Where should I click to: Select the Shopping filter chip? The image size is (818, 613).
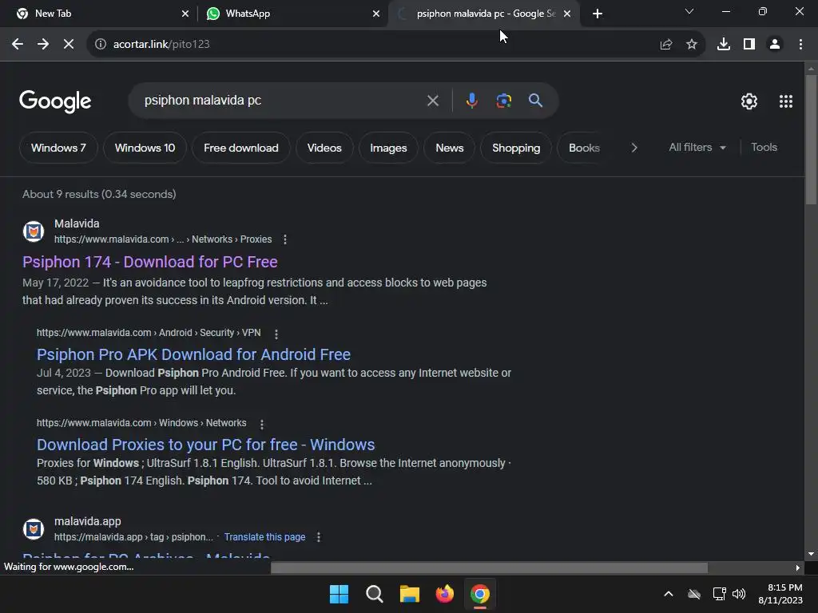point(516,148)
